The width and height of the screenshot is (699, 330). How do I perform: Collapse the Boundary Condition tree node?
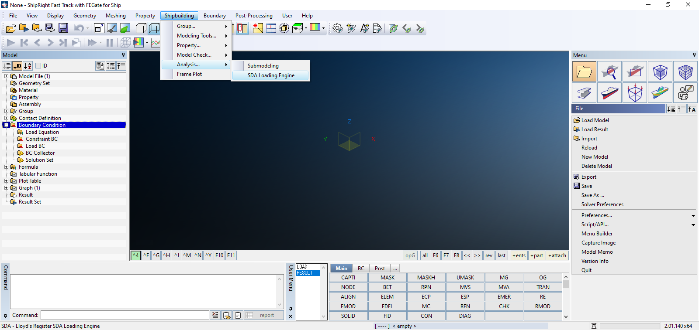pyautogui.click(x=7, y=125)
